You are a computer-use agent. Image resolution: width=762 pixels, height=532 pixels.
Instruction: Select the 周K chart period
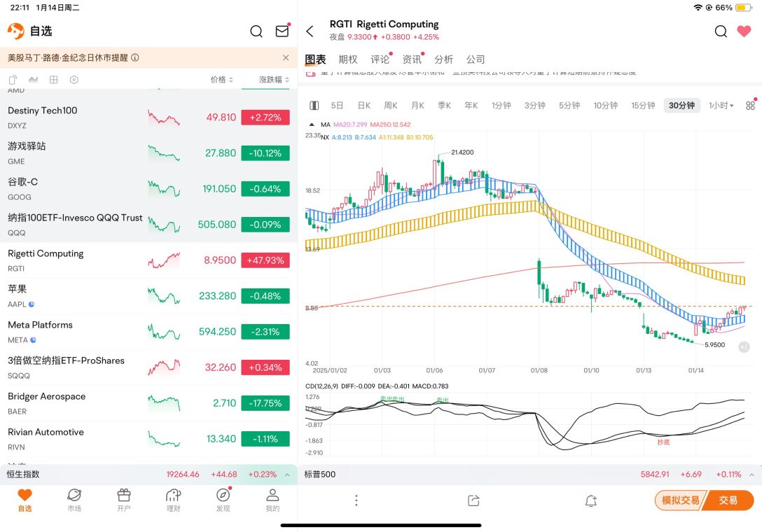391,106
